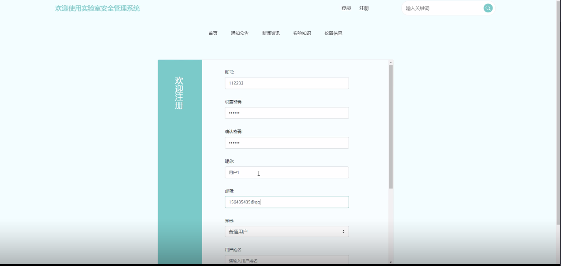This screenshot has width=561, height=266.
Task: Click the 确认密码 password field
Action: [x=286, y=143]
